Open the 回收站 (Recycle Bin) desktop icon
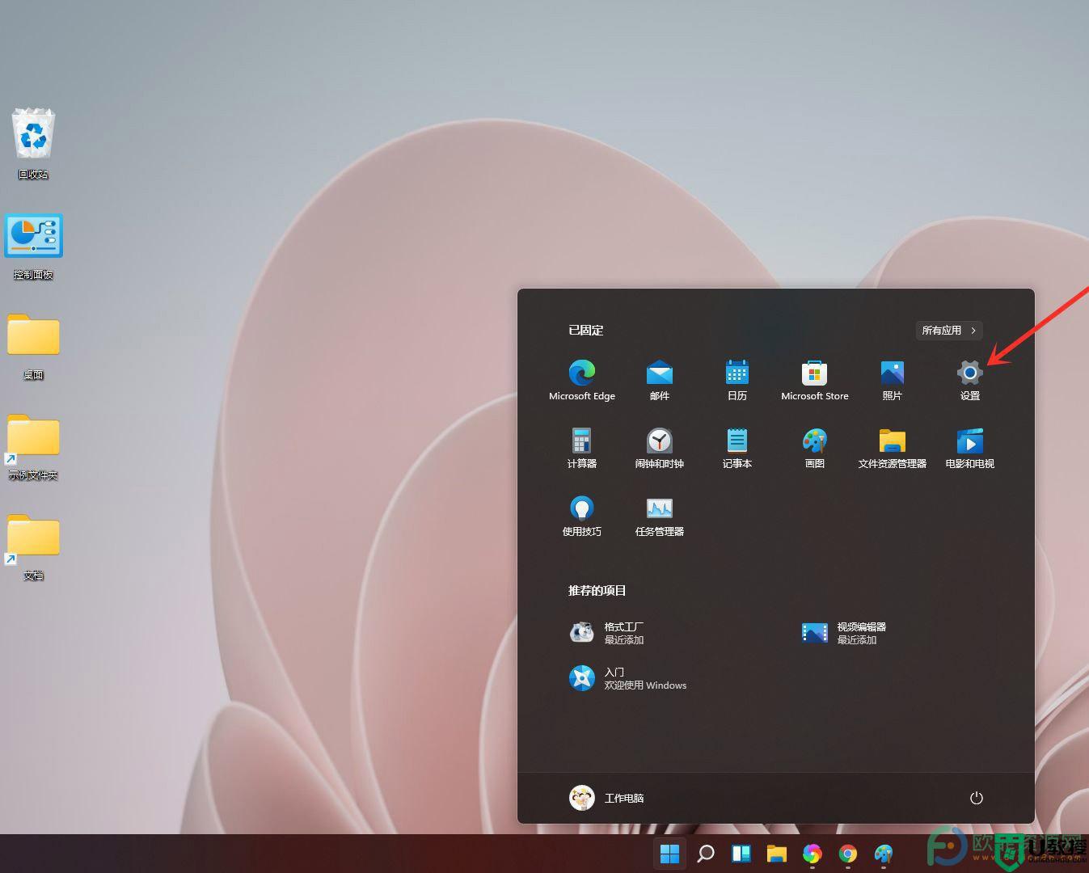 [33, 136]
